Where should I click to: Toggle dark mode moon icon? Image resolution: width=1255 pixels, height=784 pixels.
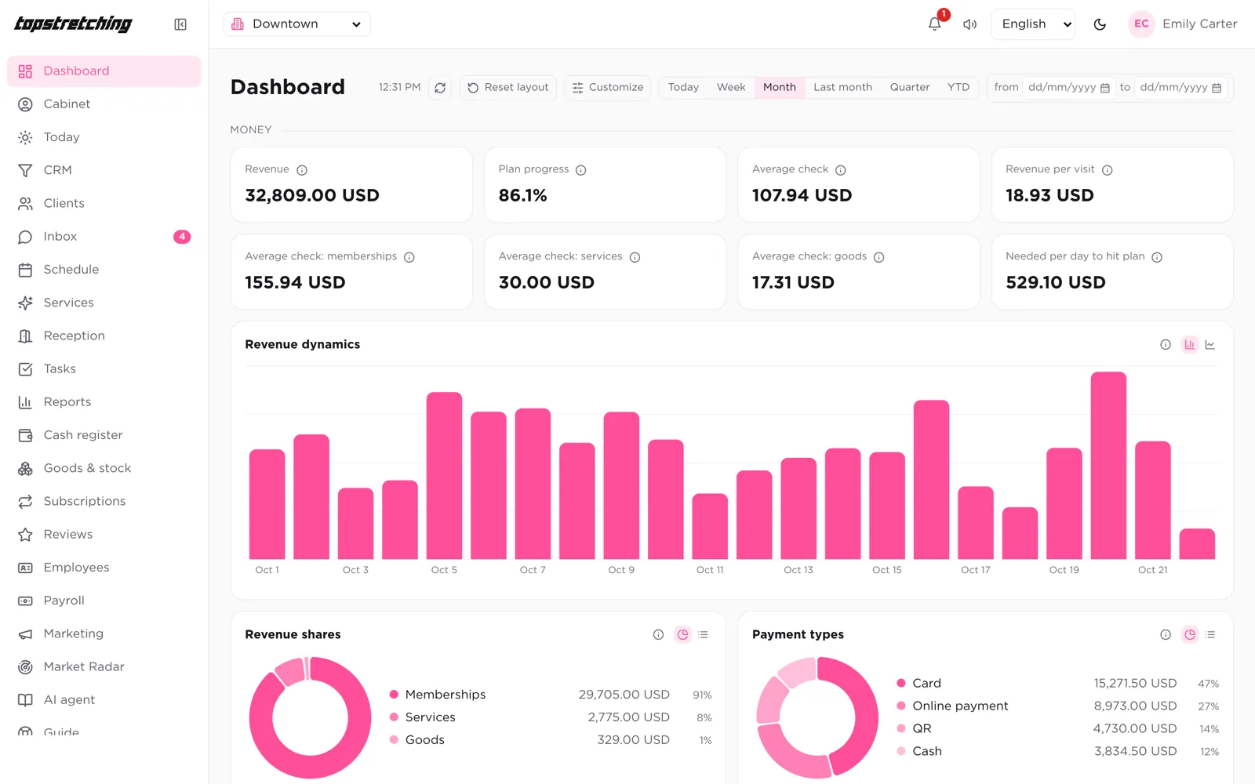[x=1100, y=24]
